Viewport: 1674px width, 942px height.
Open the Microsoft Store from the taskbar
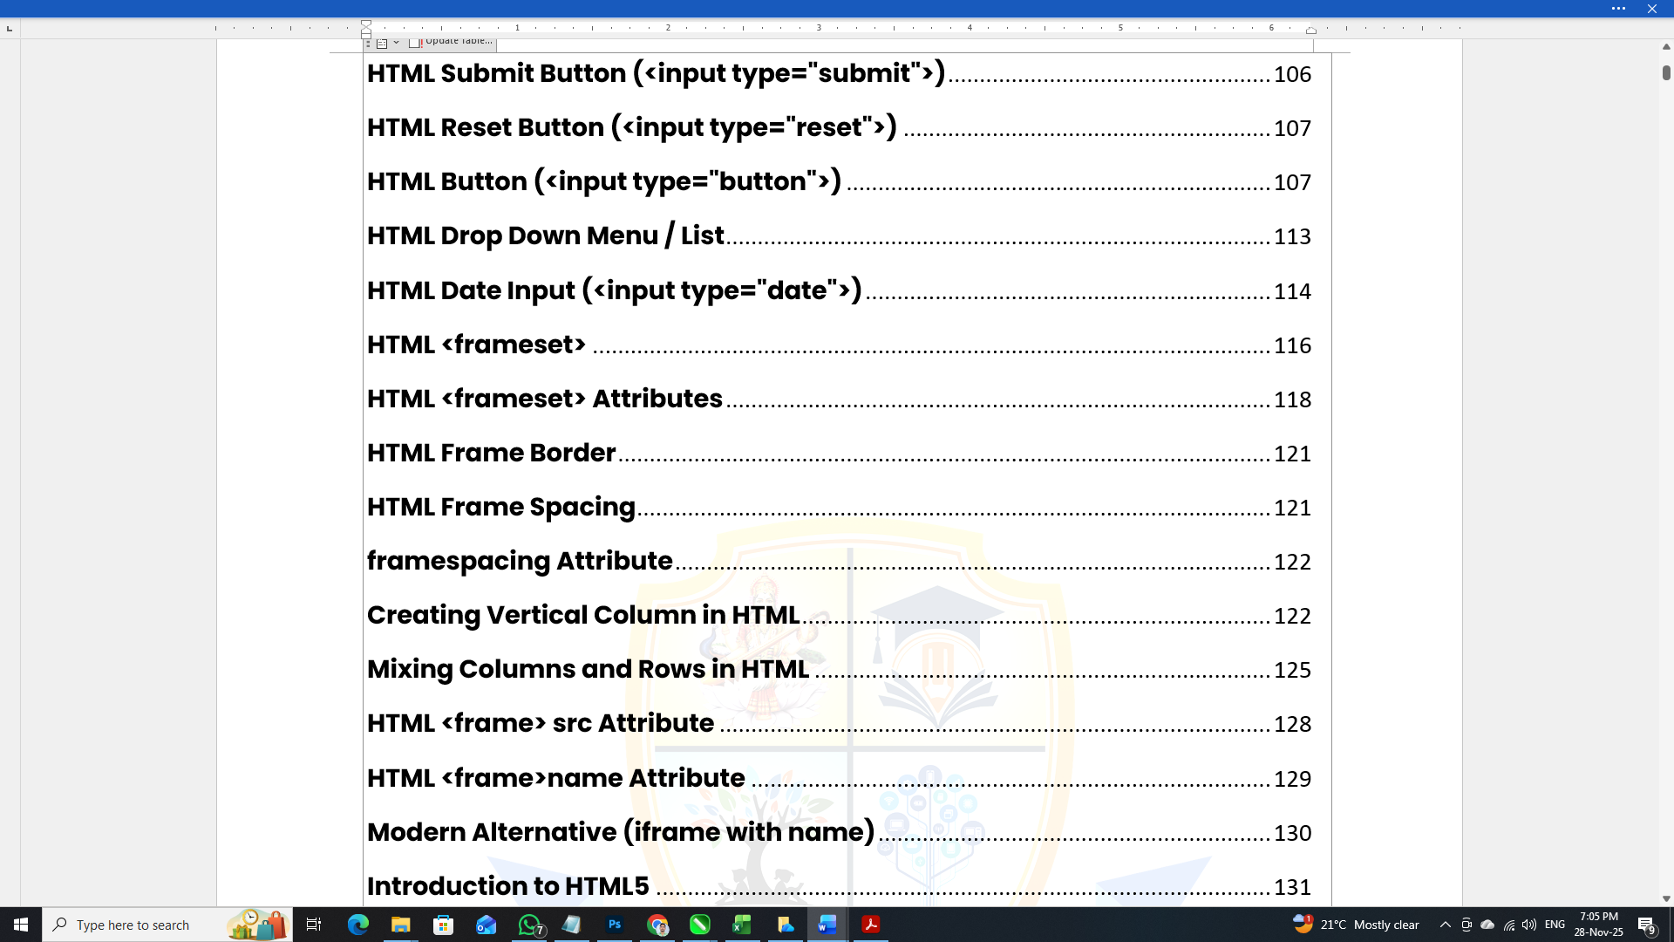pos(444,925)
